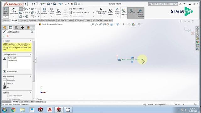201x113 pixels.
Task: Click Mirror Entities
Action: pos(77,9)
